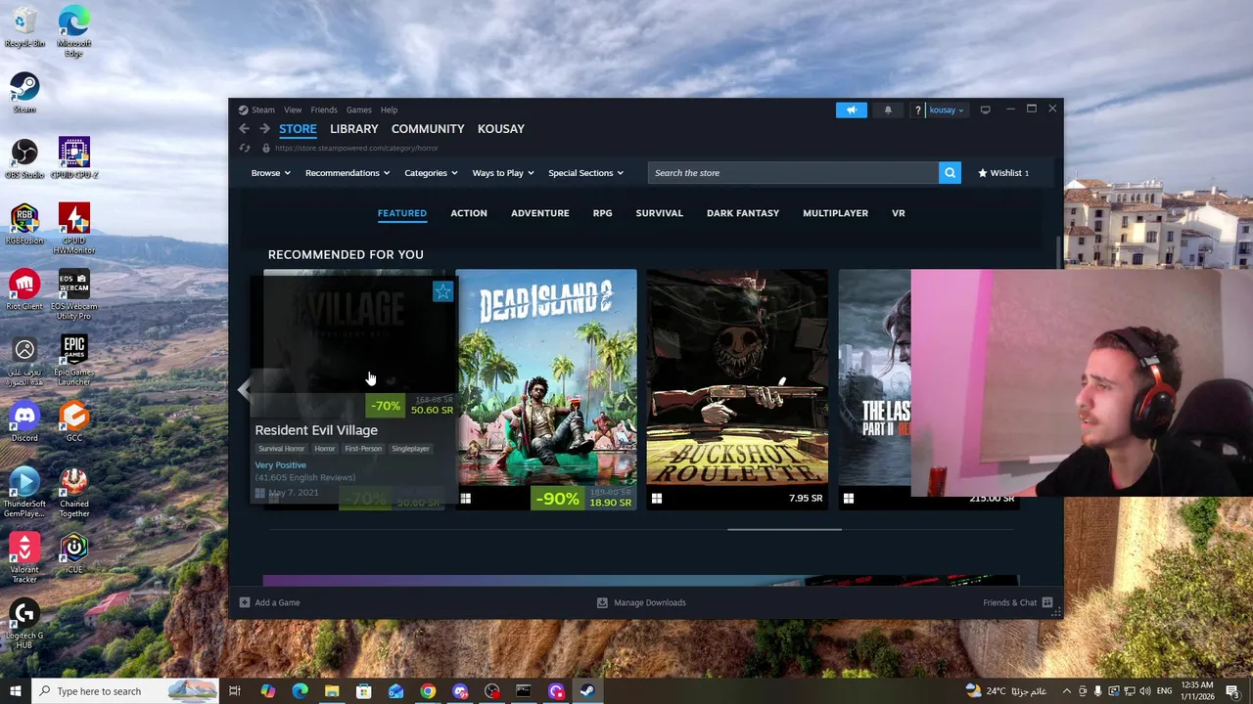
Task: Select the ACTION genre tab
Action: pyautogui.click(x=469, y=213)
